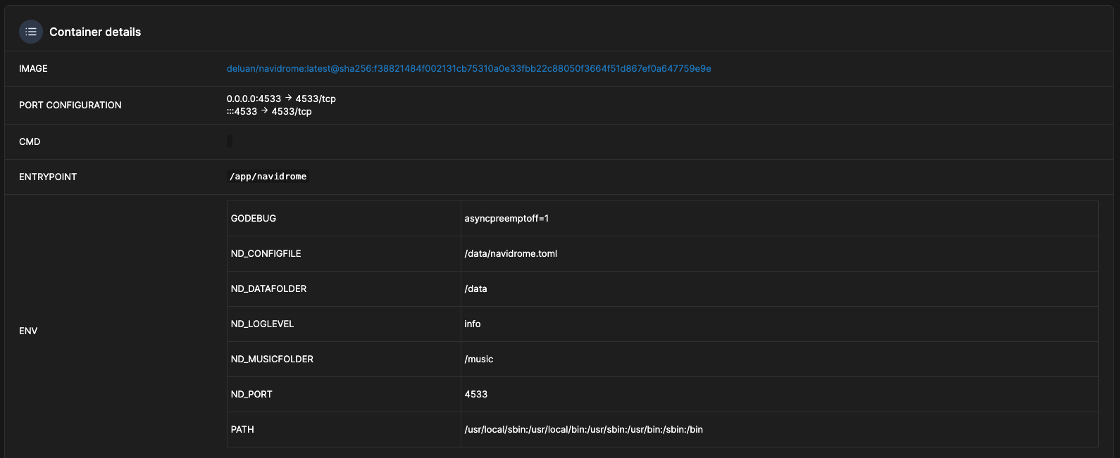Viewport: 1120px width, 458px height.
Task: Select the /app/navidrome entrypoint value
Action: [268, 177]
